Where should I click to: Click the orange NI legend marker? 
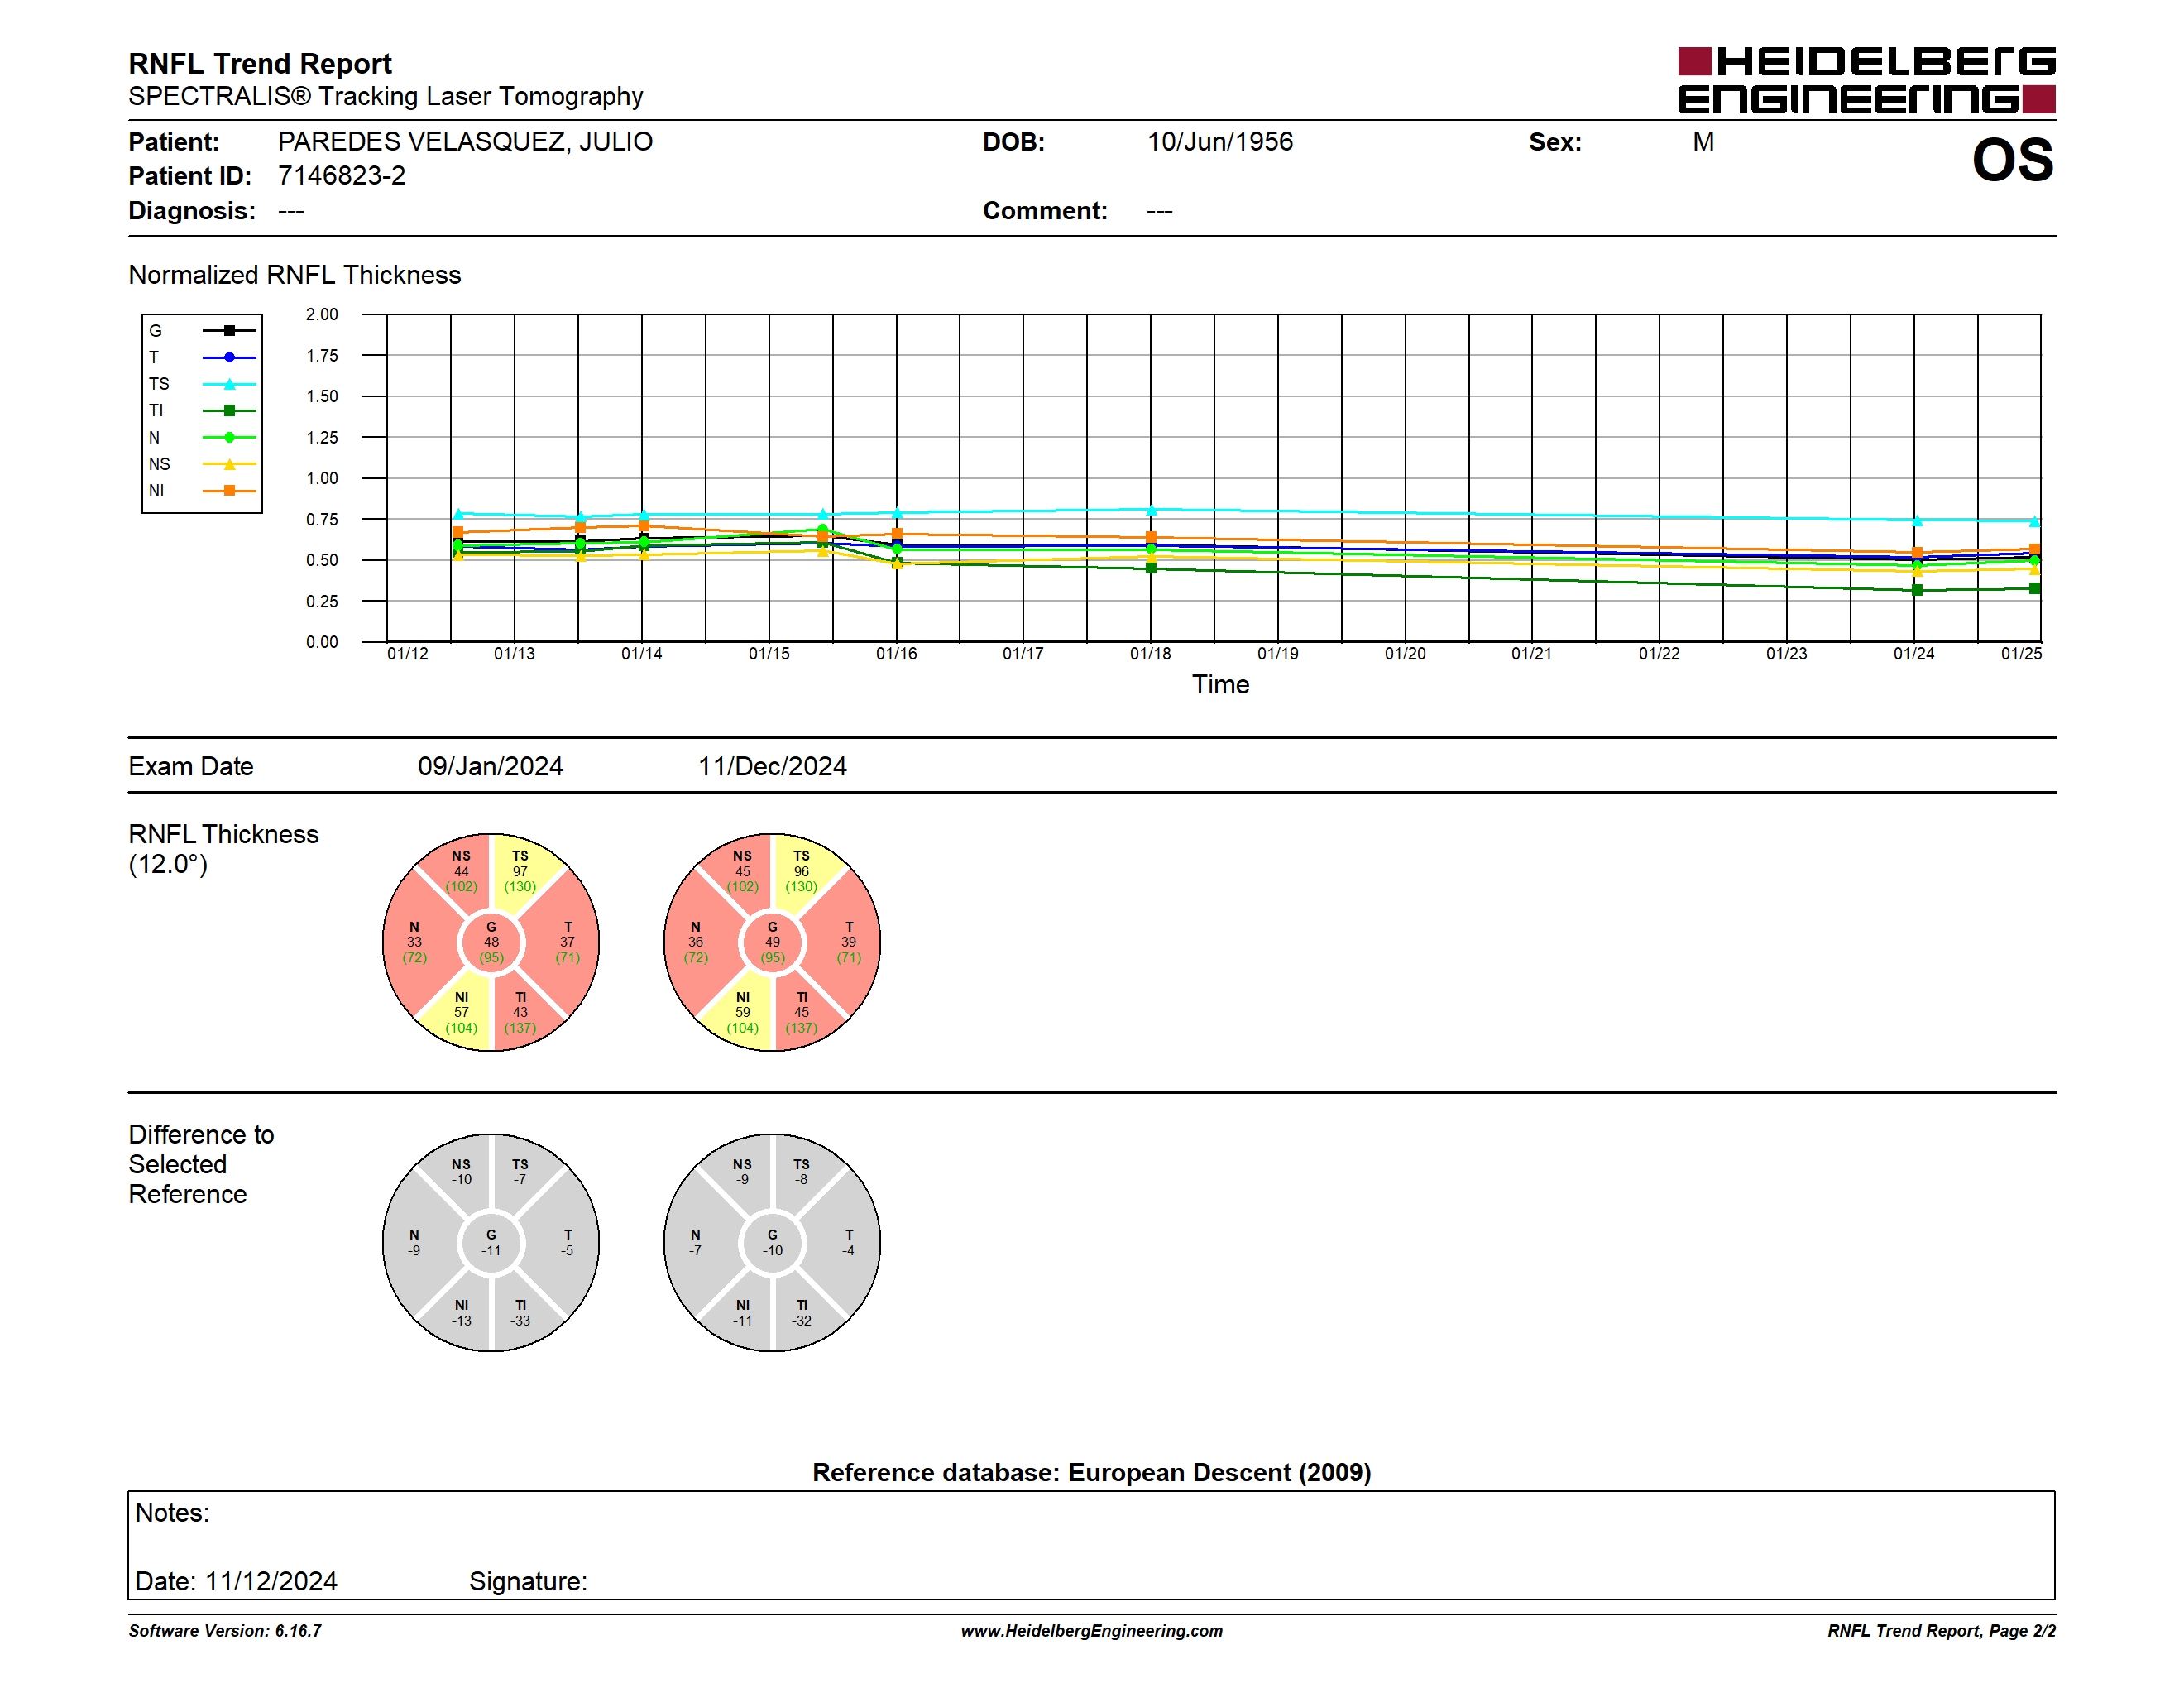click(x=229, y=490)
